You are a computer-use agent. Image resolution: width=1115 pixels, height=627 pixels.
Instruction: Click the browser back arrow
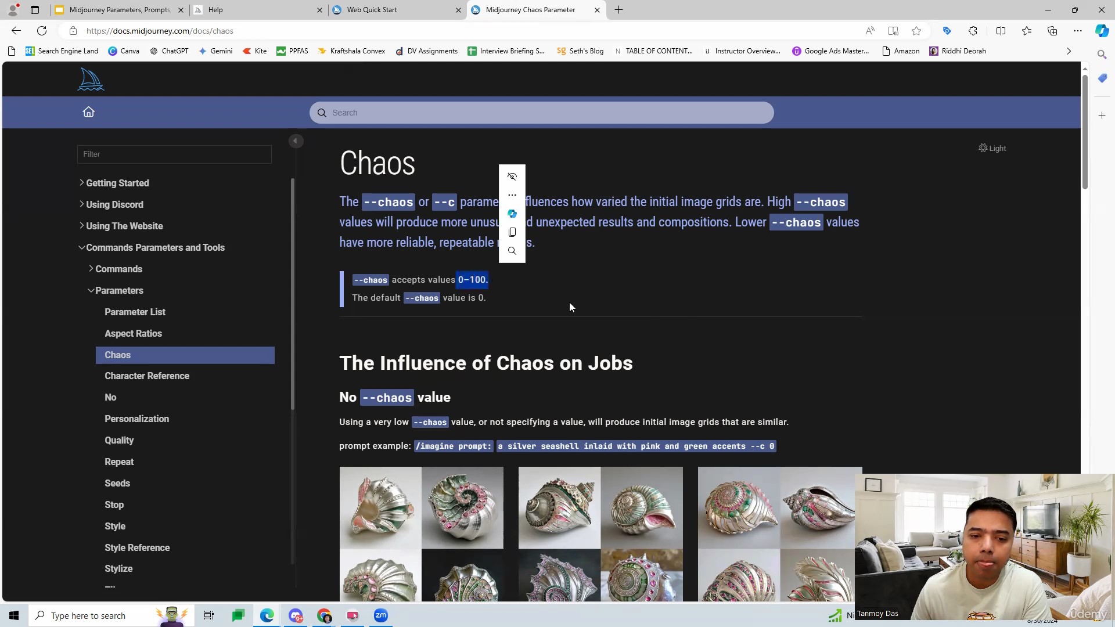[16, 31]
